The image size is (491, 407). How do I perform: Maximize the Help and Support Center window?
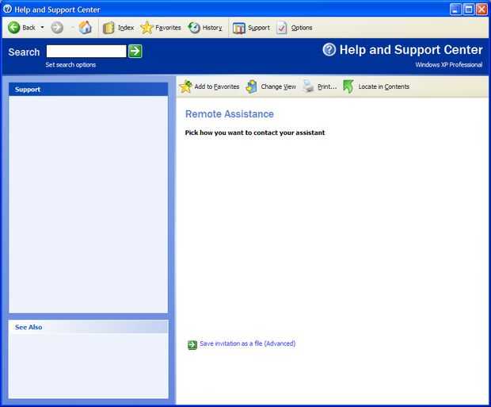click(x=469, y=10)
